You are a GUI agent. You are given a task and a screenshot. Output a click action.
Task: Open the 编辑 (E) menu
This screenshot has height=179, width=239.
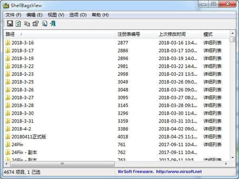click(x=34, y=15)
